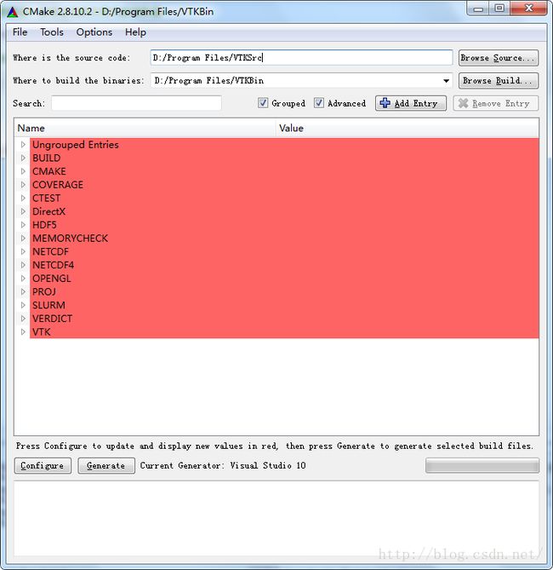The width and height of the screenshot is (553, 570).
Task: Select the VERDICT row text
Action: (x=52, y=319)
